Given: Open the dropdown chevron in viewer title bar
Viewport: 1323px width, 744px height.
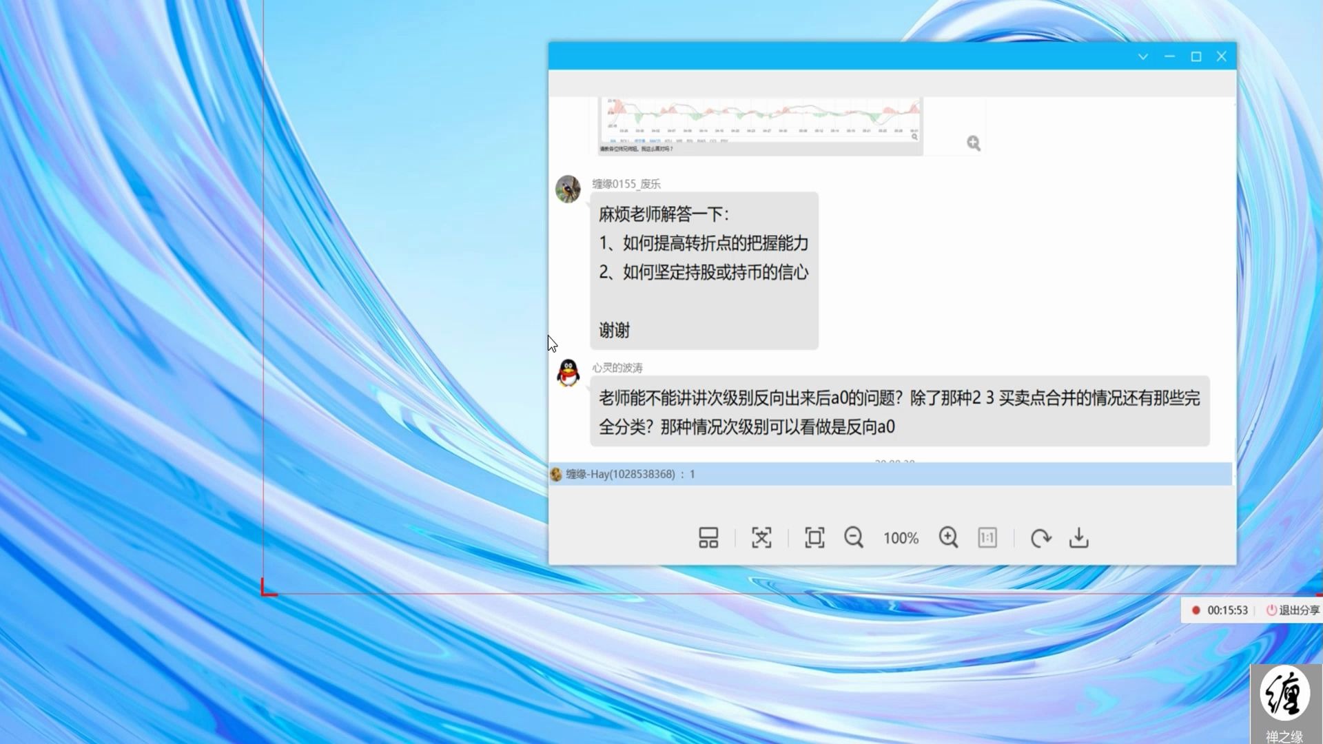Looking at the screenshot, I should pyautogui.click(x=1143, y=56).
